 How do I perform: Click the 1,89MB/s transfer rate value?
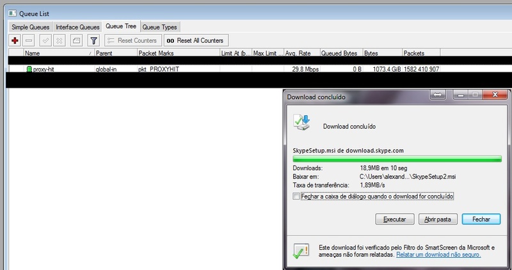click(x=372, y=185)
